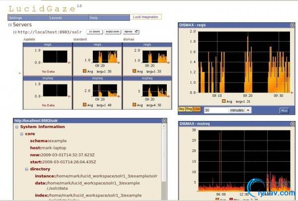Click Avg swatch under standard req/s
The image size is (298, 201).
coord(84,71)
